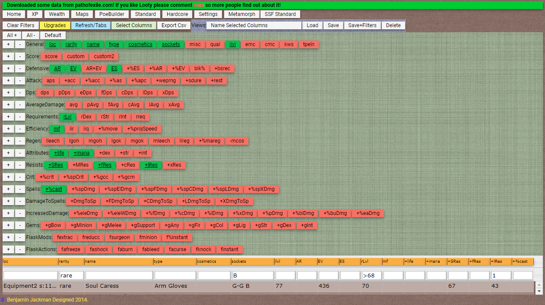Sort by the +SRes column header
The image size is (545, 305).
click(458, 261)
